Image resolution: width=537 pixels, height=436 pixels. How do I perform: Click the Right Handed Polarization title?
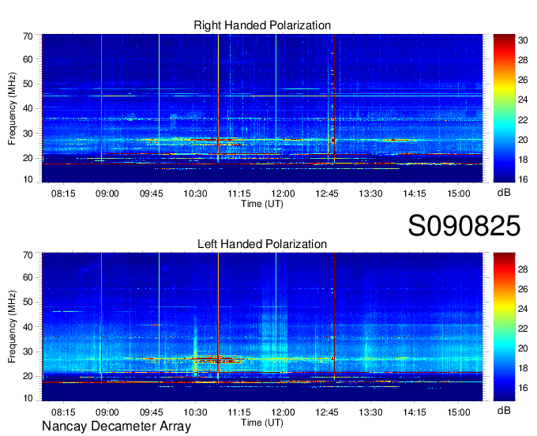point(262,25)
